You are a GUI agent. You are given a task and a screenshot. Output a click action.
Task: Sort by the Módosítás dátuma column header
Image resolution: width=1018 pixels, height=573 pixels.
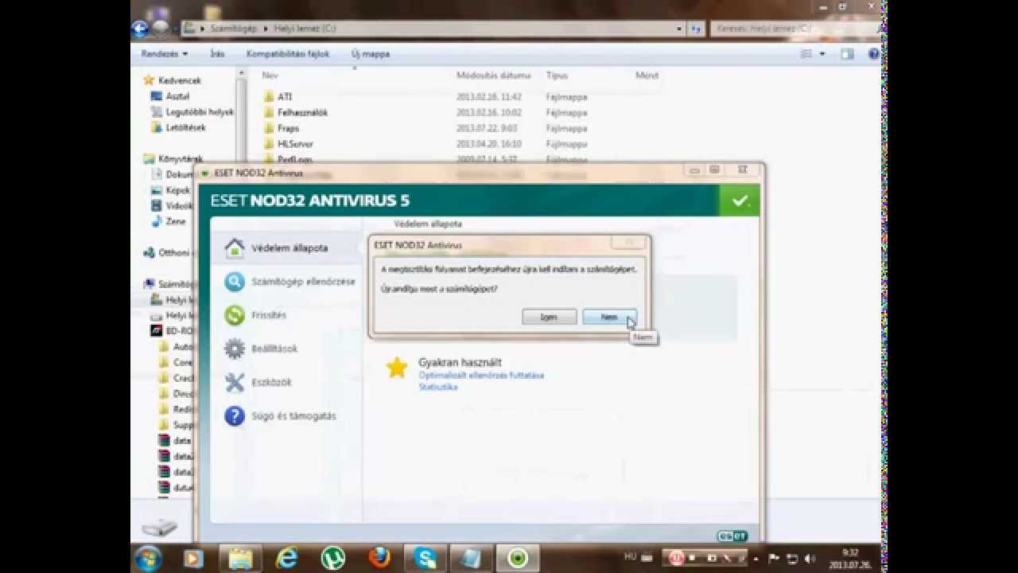[493, 76]
